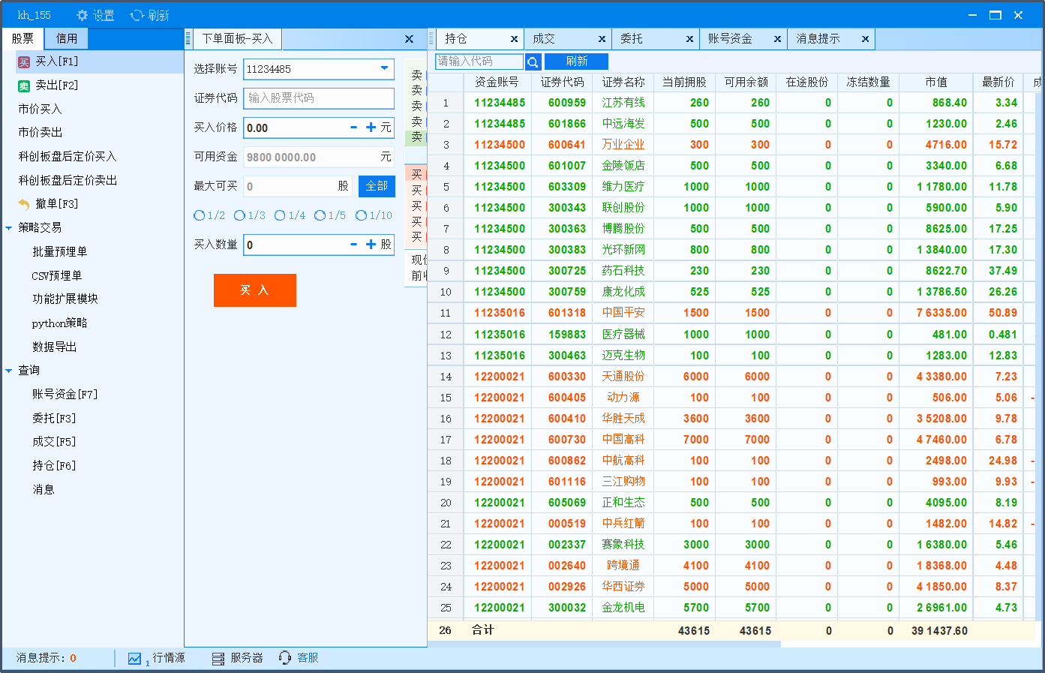Open 批量预埋单 under strategy trading
This screenshot has height=673, width=1045.
pos(59,252)
